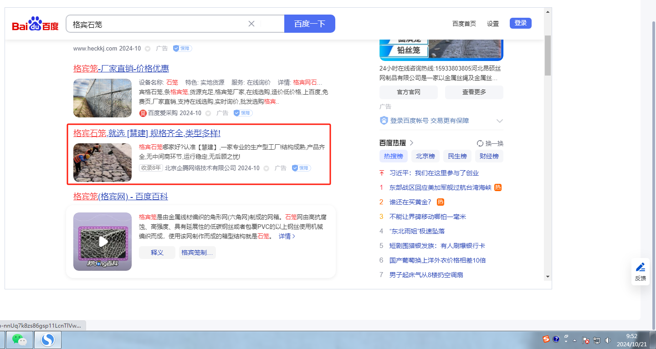Open the 格宾石笼,就选 [慧建] result link
This screenshot has height=349, width=656.
(x=147, y=133)
